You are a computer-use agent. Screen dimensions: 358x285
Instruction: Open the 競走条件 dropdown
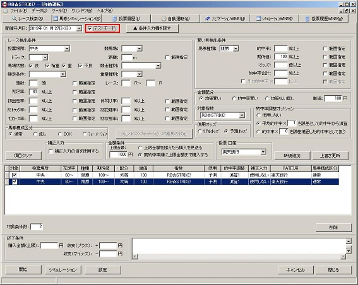(63, 74)
